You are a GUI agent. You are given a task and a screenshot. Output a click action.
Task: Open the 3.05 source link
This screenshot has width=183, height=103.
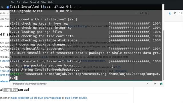tap(118, 67)
